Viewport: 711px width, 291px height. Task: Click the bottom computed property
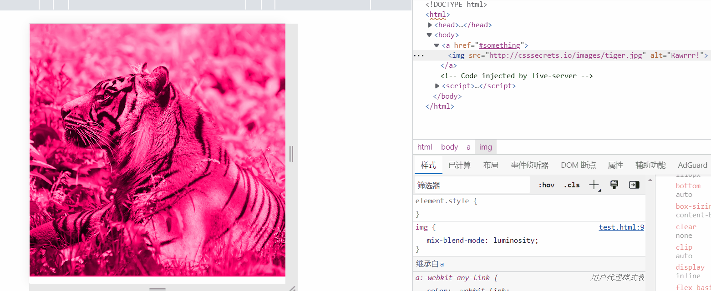click(688, 186)
